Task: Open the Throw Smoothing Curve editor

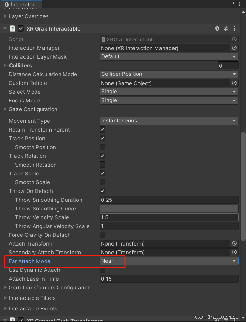Action: pos(169,208)
